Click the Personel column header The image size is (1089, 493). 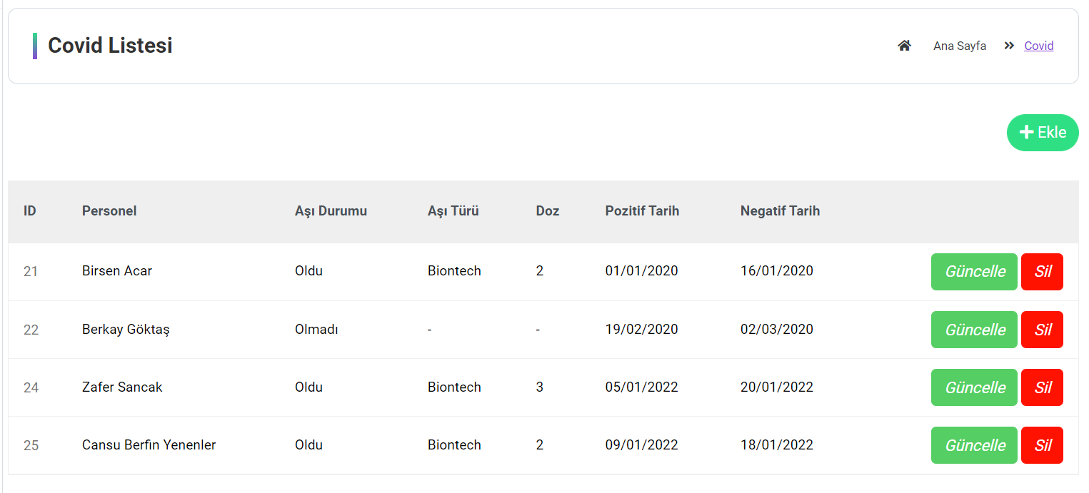pyautogui.click(x=109, y=210)
